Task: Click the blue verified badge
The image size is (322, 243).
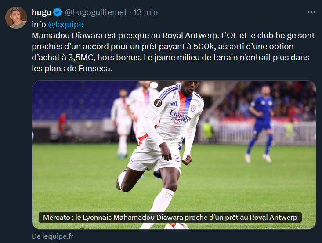Action: [58, 12]
